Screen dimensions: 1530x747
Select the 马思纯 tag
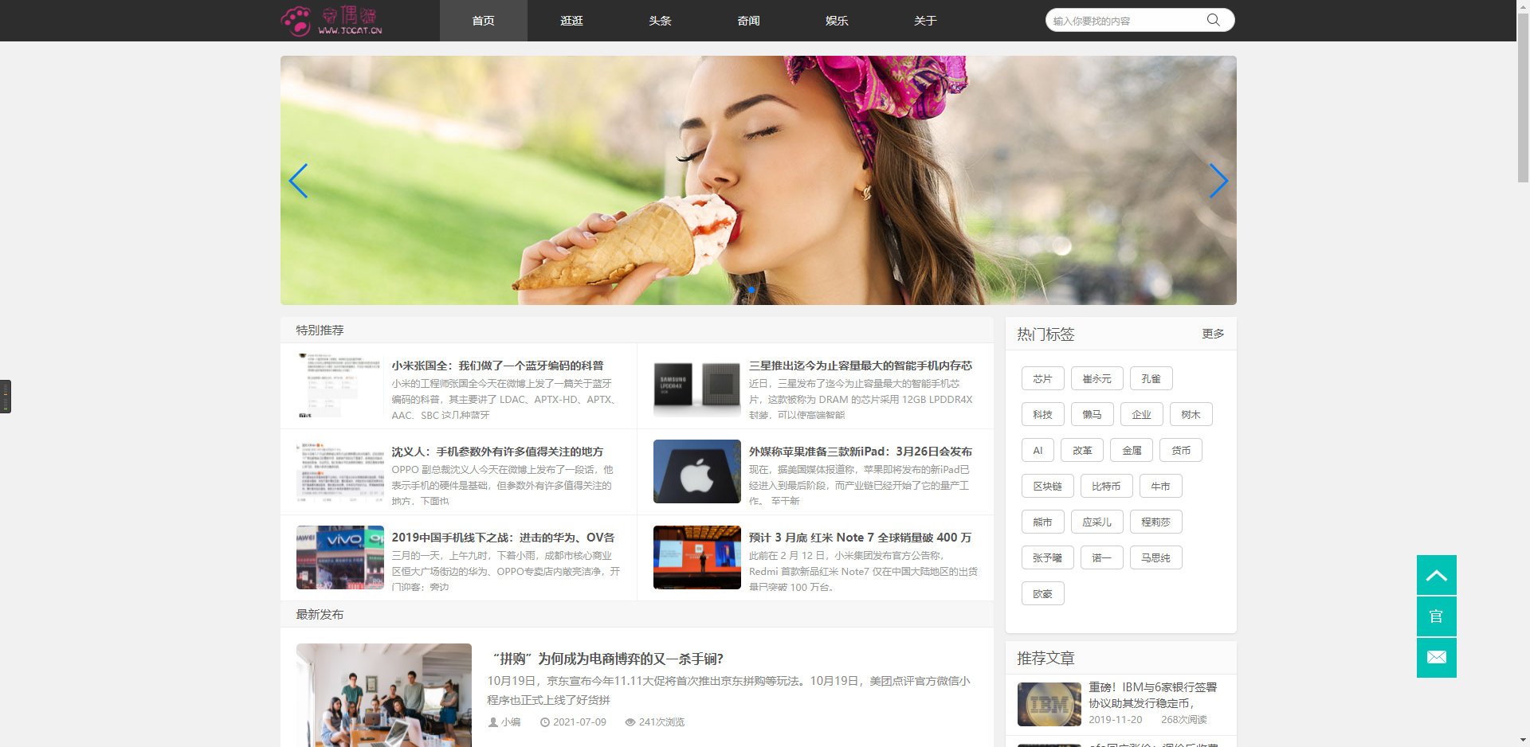click(1155, 557)
